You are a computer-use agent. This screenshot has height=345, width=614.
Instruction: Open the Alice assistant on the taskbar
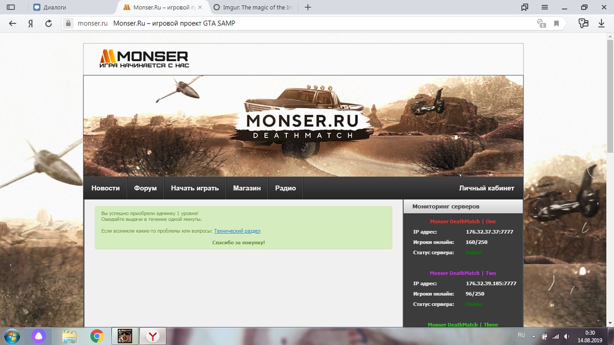click(38, 336)
